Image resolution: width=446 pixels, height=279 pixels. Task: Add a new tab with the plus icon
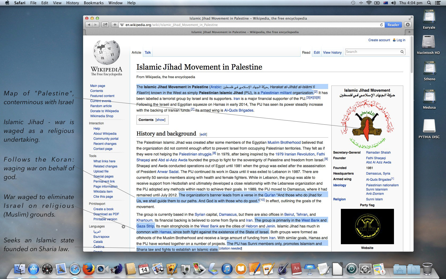pyautogui.click(x=409, y=32)
